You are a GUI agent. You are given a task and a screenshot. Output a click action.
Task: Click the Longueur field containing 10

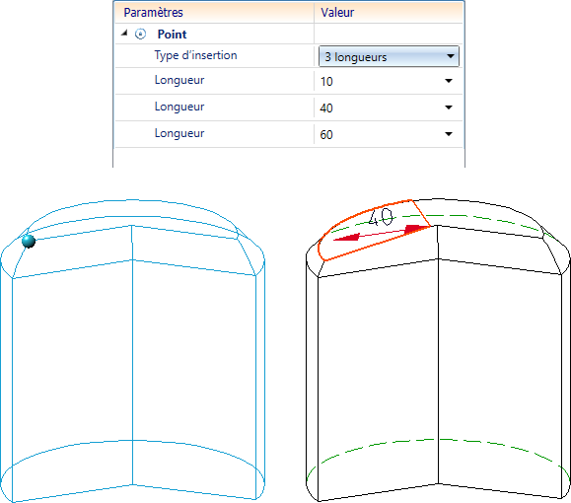click(x=388, y=81)
